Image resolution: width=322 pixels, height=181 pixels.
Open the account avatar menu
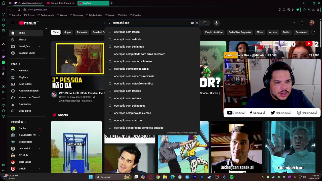click(312, 23)
